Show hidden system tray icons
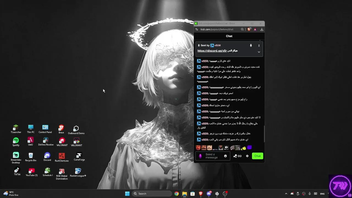Viewport: 352px width, 198px height. [286, 194]
